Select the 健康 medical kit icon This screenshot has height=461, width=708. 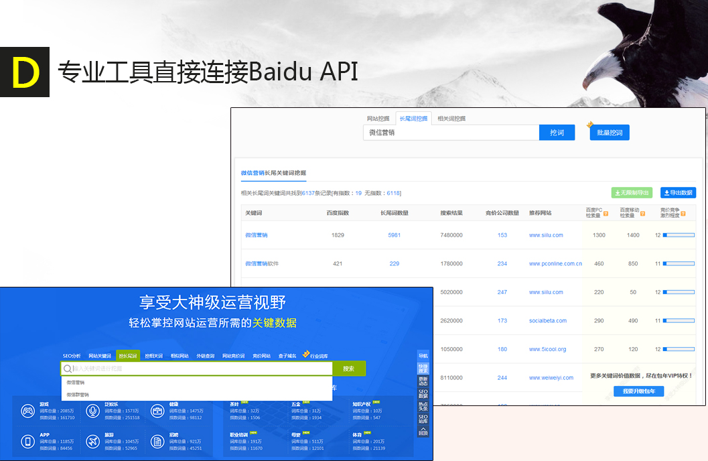point(157,411)
